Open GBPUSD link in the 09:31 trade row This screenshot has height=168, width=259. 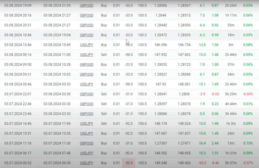[87, 74]
